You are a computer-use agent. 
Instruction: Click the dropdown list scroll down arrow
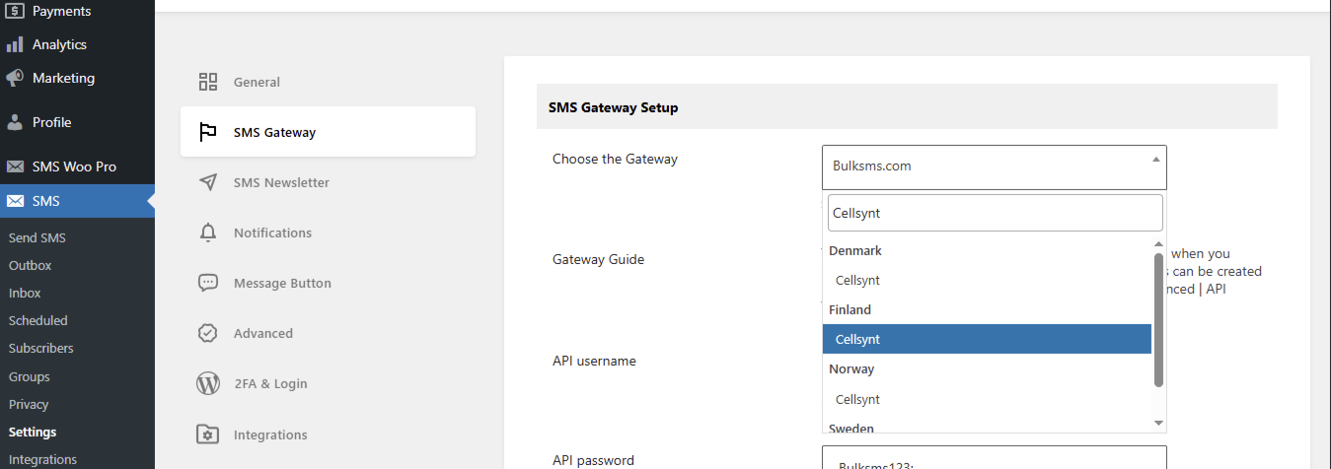click(1159, 423)
